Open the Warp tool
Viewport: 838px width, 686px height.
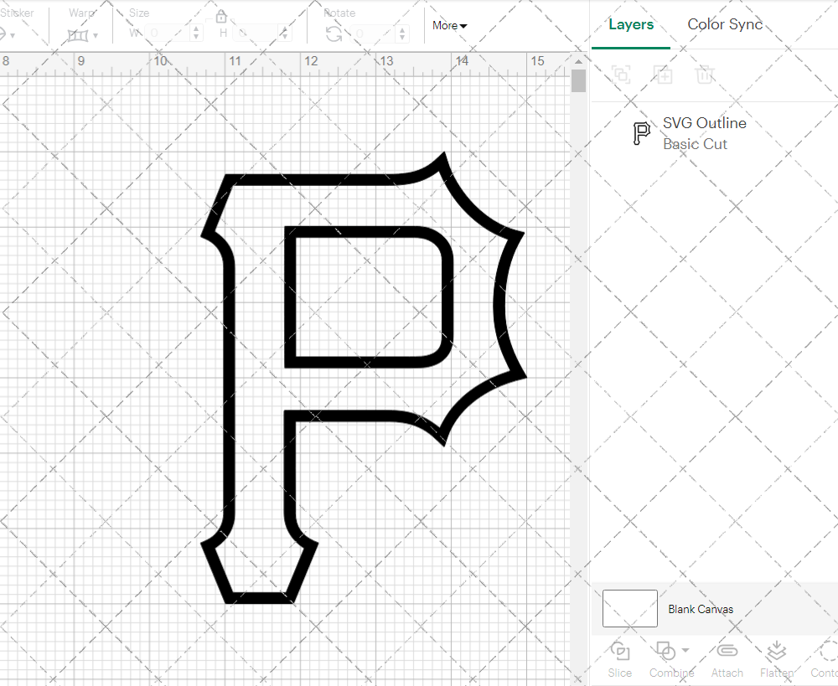(x=78, y=35)
